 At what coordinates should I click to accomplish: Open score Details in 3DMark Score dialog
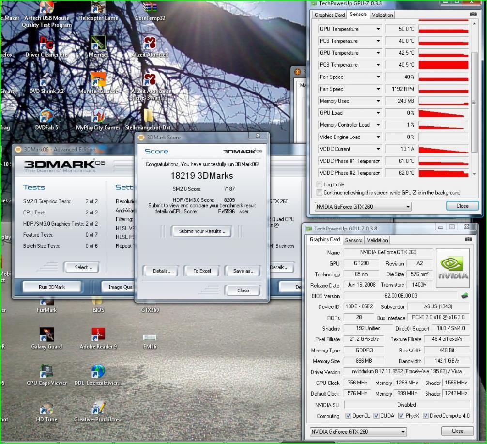[162, 271]
